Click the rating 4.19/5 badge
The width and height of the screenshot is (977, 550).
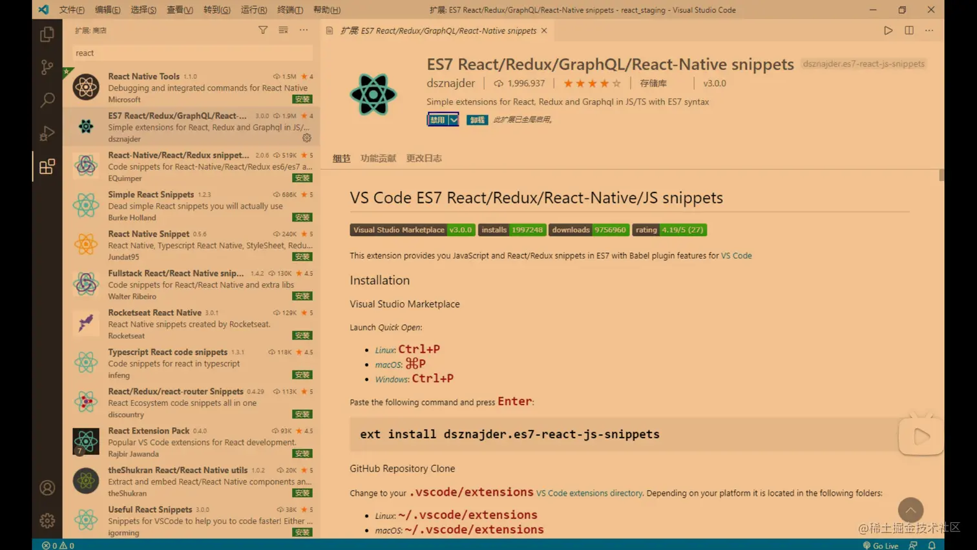[669, 230]
